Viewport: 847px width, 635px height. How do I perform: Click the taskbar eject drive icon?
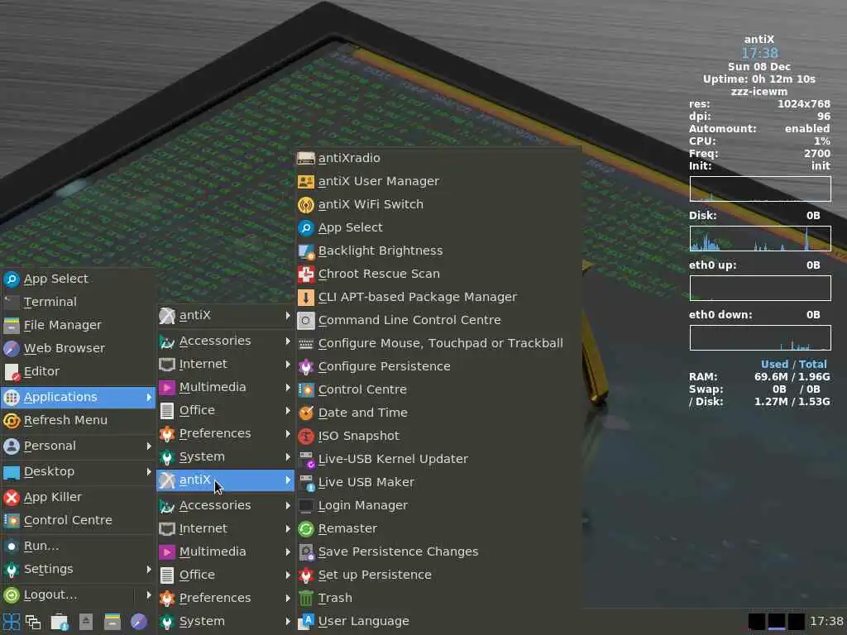86,622
